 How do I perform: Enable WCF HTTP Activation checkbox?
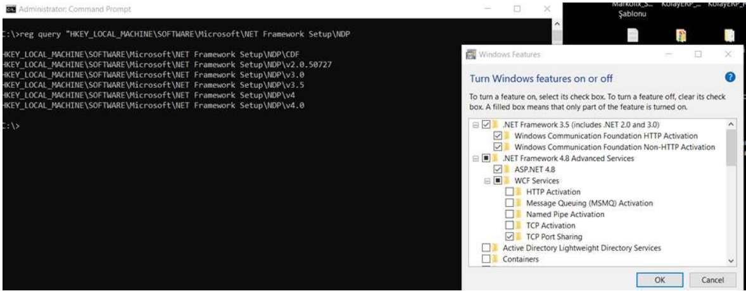click(510, 192)
